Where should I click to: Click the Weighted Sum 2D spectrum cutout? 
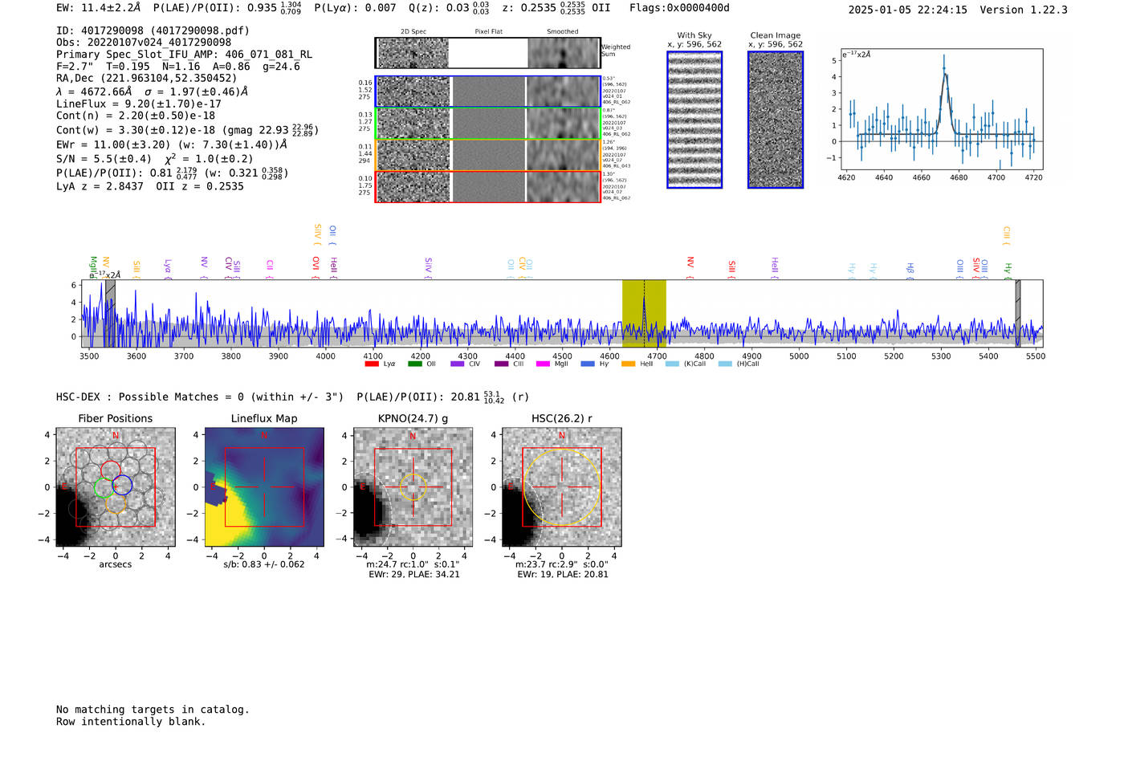pyautogui.click(x=487, y=53)
